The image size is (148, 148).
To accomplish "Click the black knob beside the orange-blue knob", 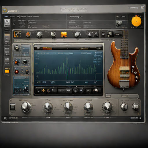I will pos(25,62).
